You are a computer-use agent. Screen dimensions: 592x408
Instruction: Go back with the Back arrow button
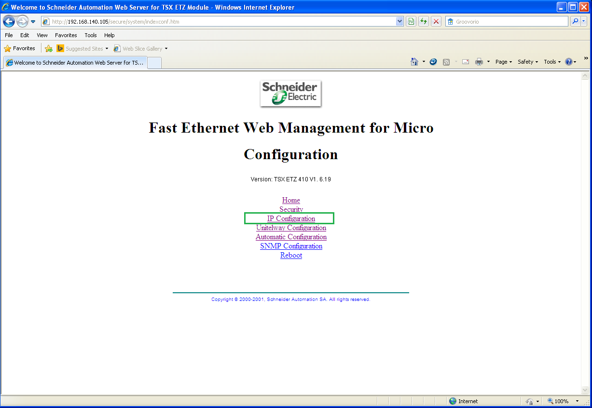click(9, 22)
